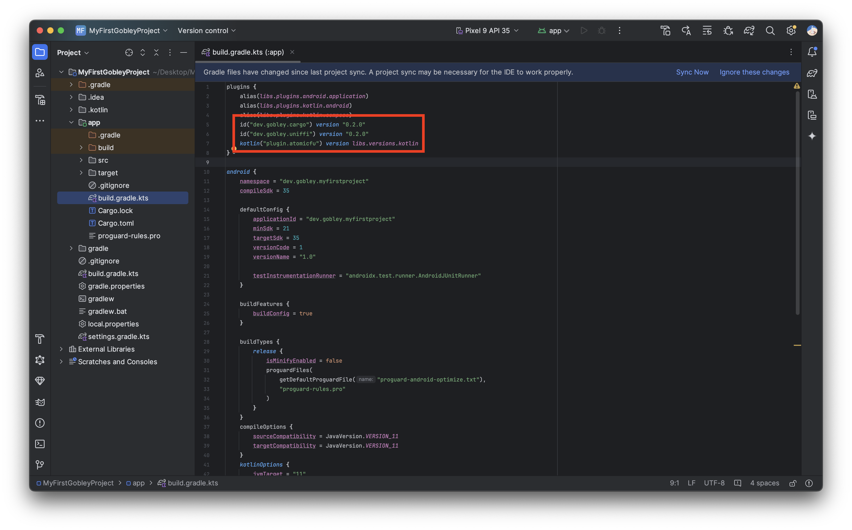Open the Device Manager sidebar icon

812,94
